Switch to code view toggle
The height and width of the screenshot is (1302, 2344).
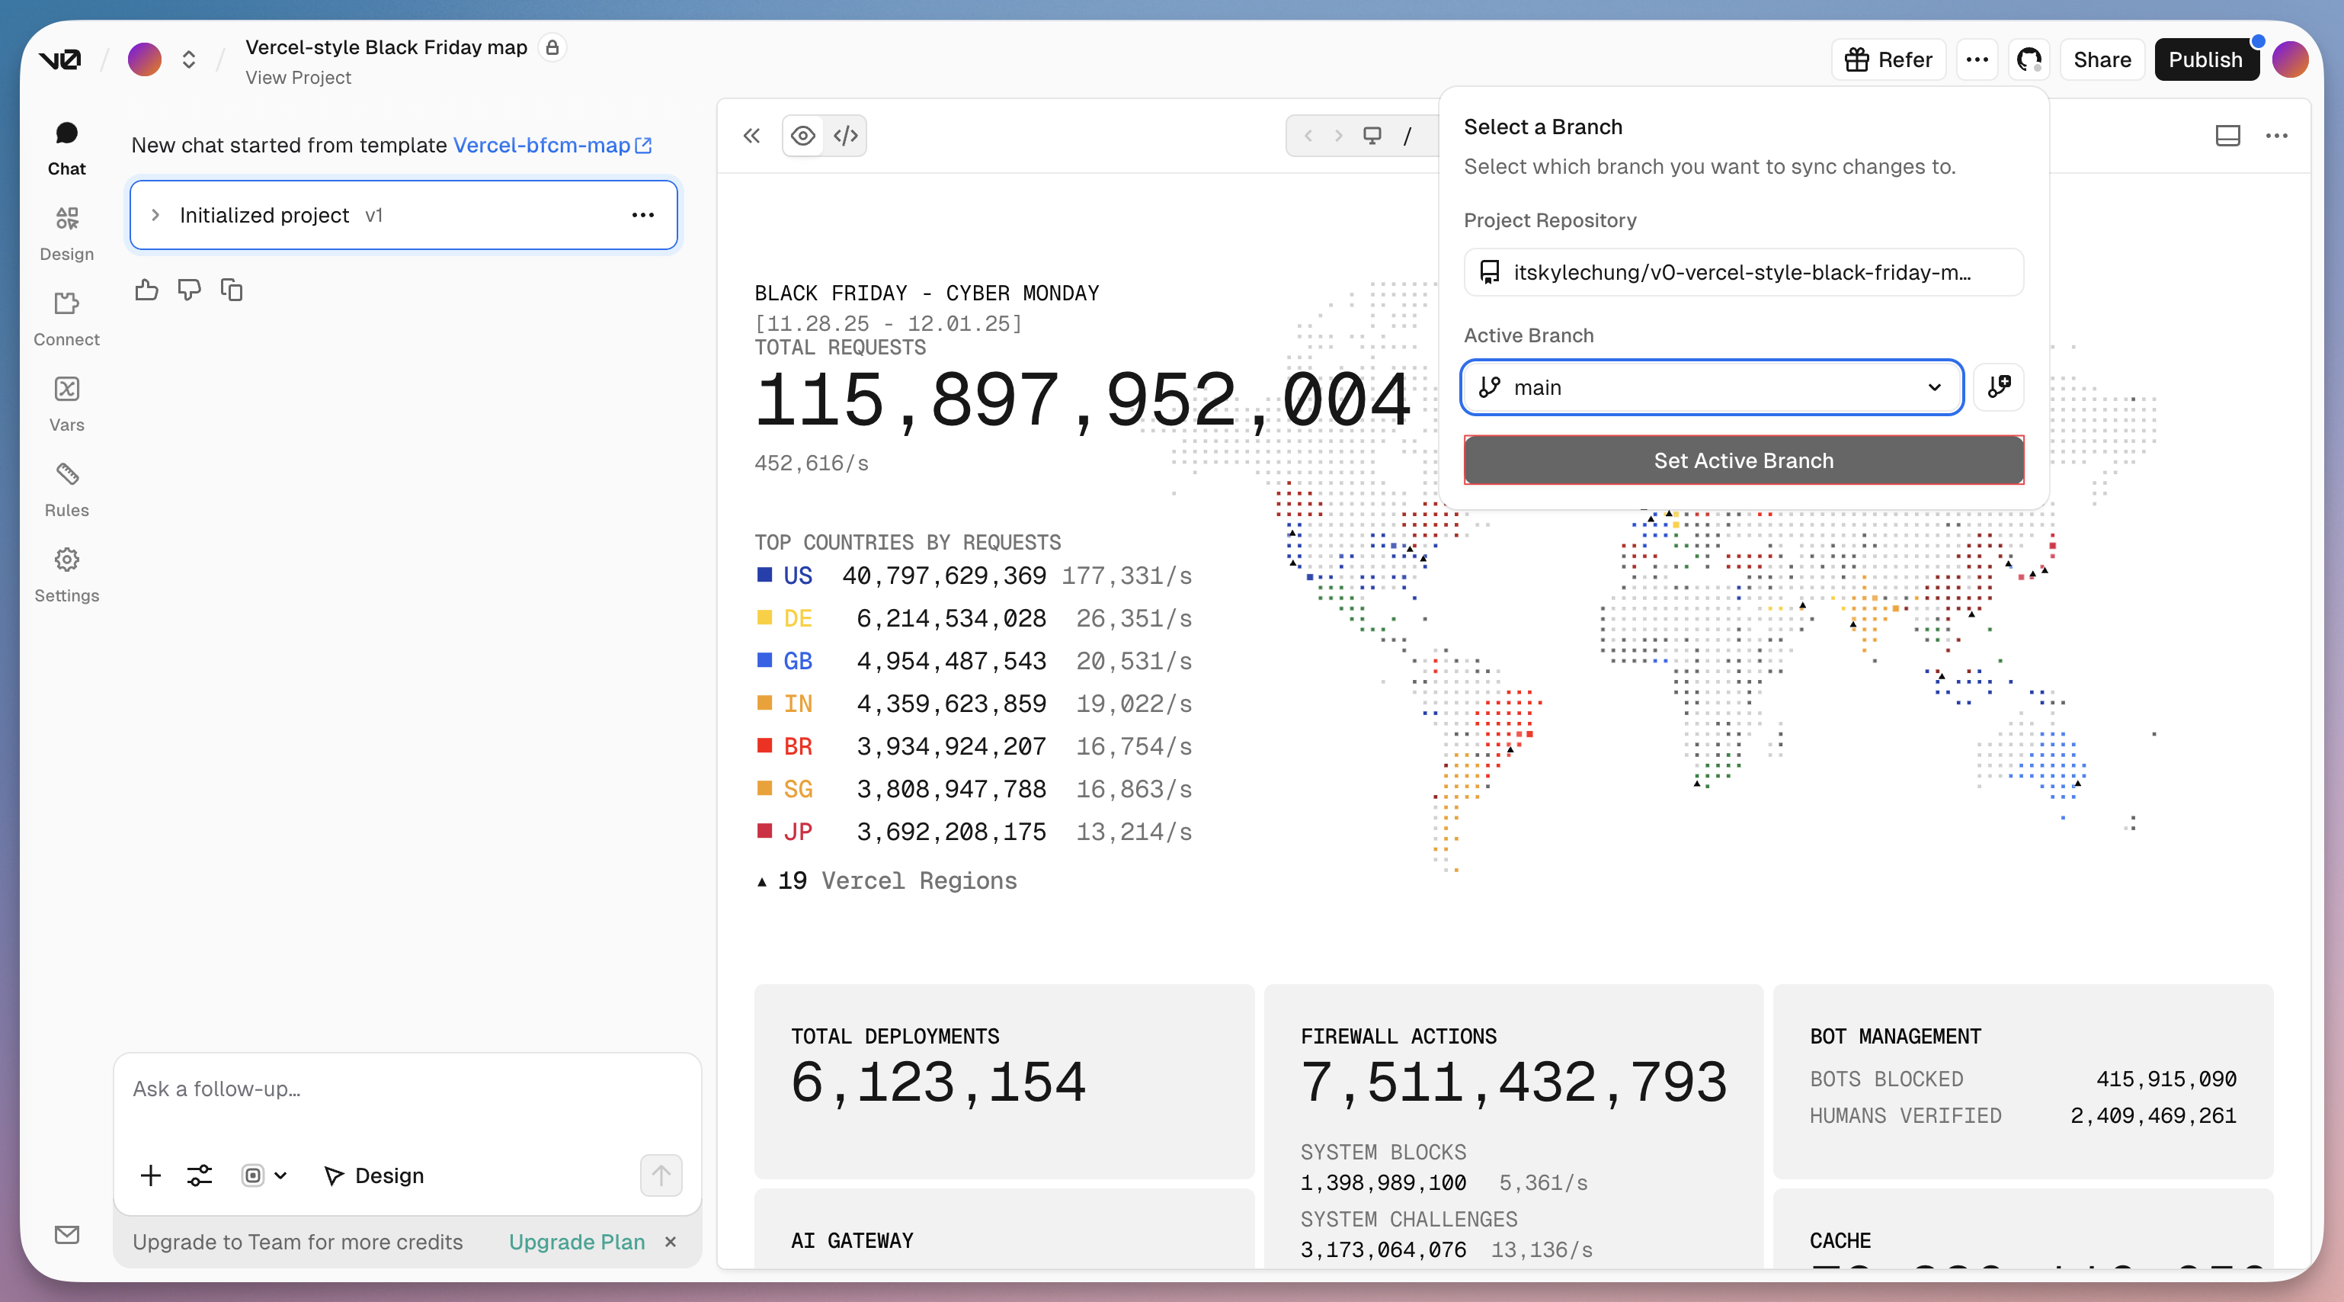click(x=845, y=136)
